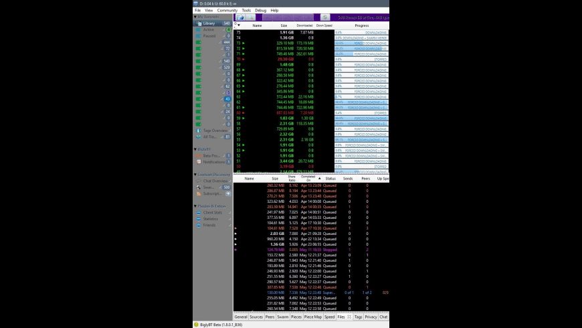Viewport: 582px width, 328px height.
Task: Sort top list by Down Speed column
Action: (324, 25)
